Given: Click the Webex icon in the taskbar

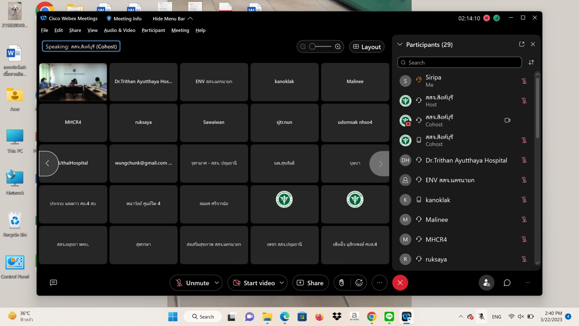Looking at the screenshot, I should pos(407,317).
